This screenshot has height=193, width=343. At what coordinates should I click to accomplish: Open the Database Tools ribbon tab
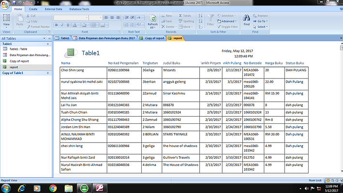79,9
